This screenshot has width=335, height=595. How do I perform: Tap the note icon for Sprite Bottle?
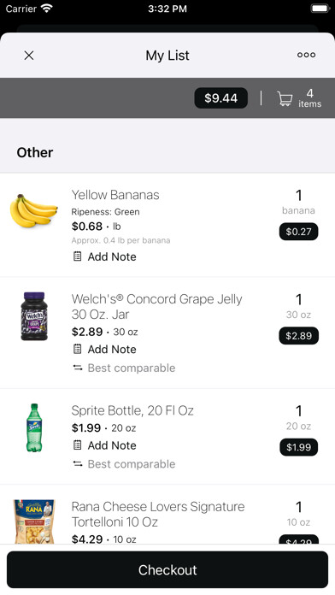click(78, 445)
